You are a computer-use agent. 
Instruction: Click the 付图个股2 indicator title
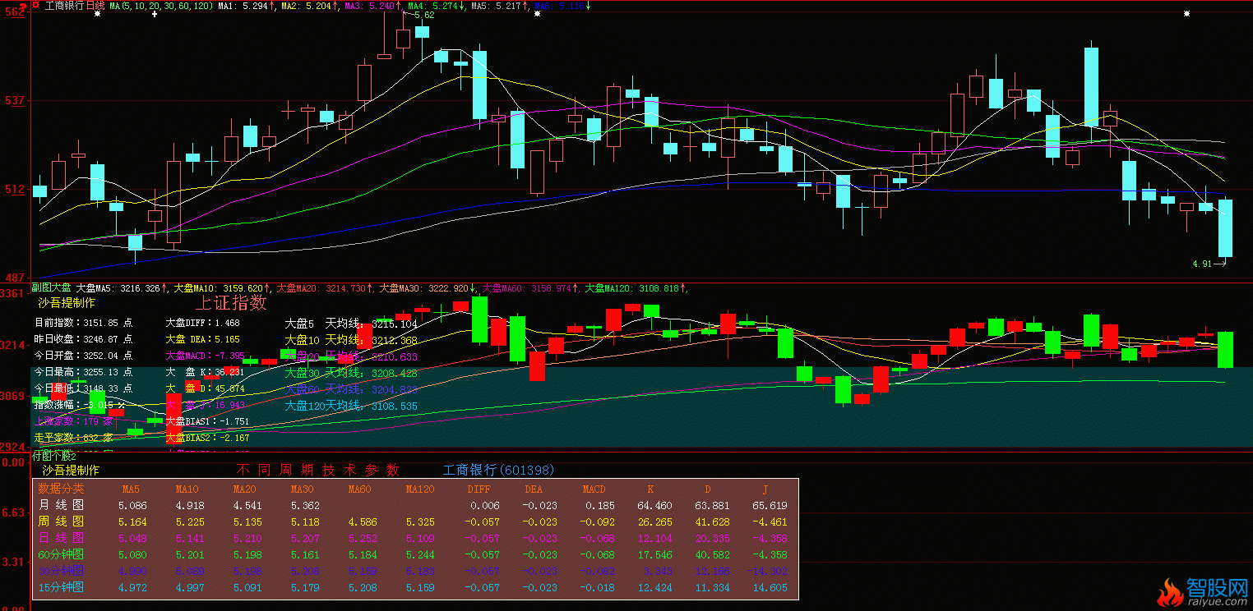click(x=53, y=456)
